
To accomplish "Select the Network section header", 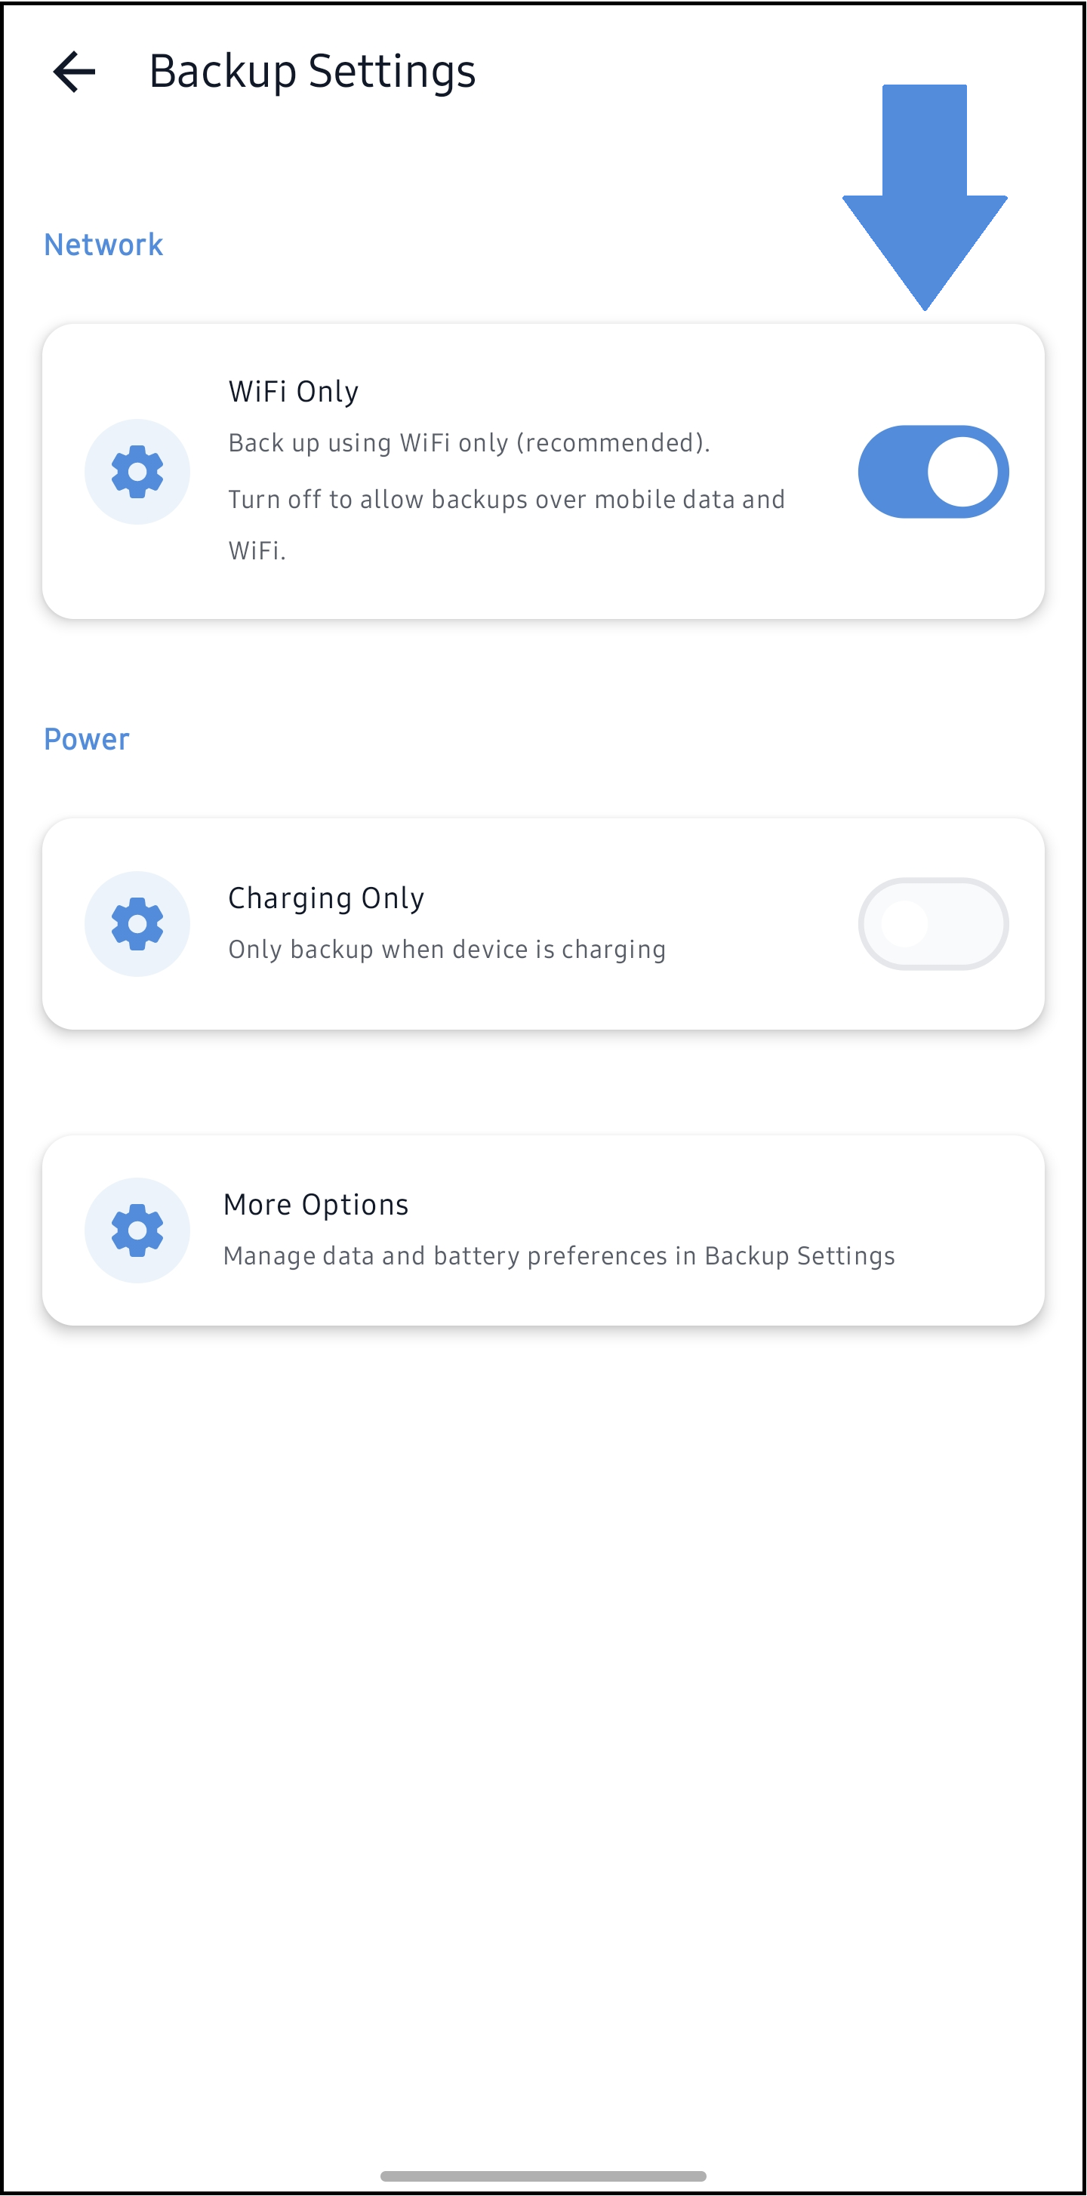I will (x=103, y=245).
